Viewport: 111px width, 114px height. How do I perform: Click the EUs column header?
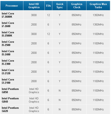tap(49, 6)
